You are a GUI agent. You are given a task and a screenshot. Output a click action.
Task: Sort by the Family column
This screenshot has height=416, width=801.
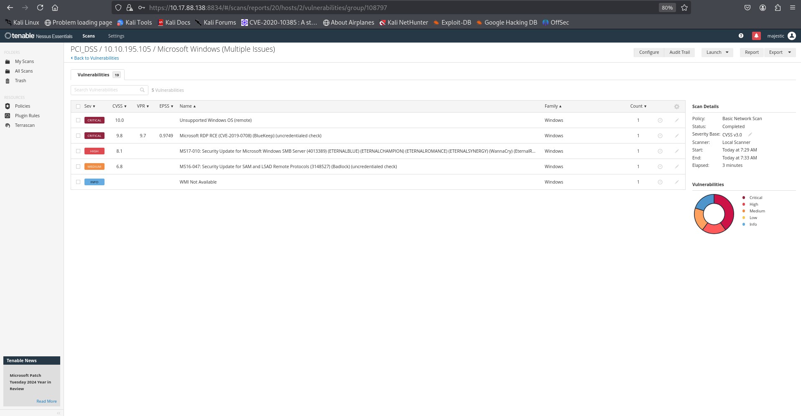pyautogui.click(x=553, y=106)
